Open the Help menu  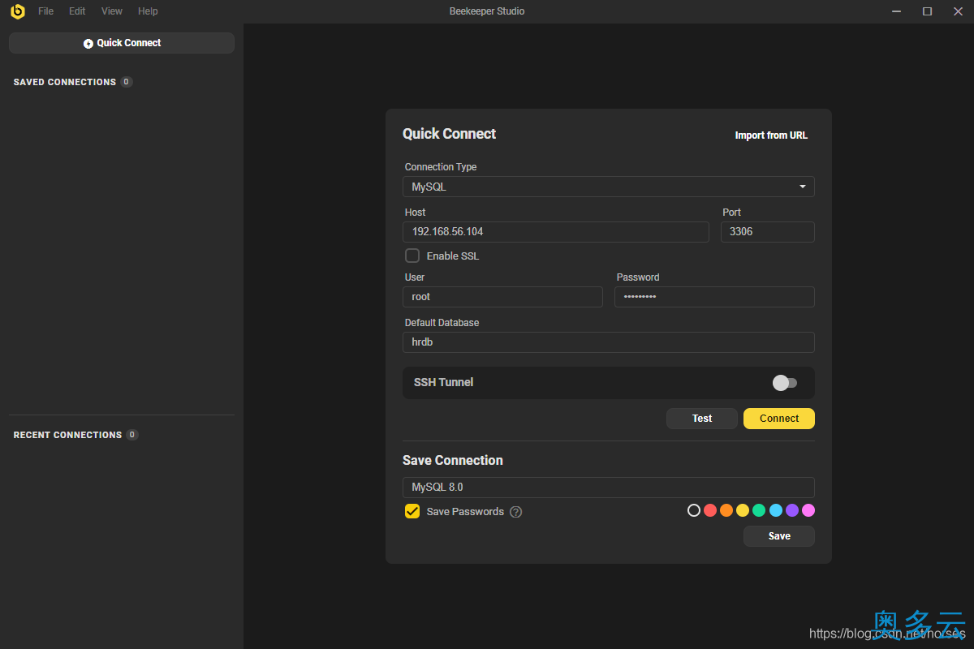click(148, 11)
